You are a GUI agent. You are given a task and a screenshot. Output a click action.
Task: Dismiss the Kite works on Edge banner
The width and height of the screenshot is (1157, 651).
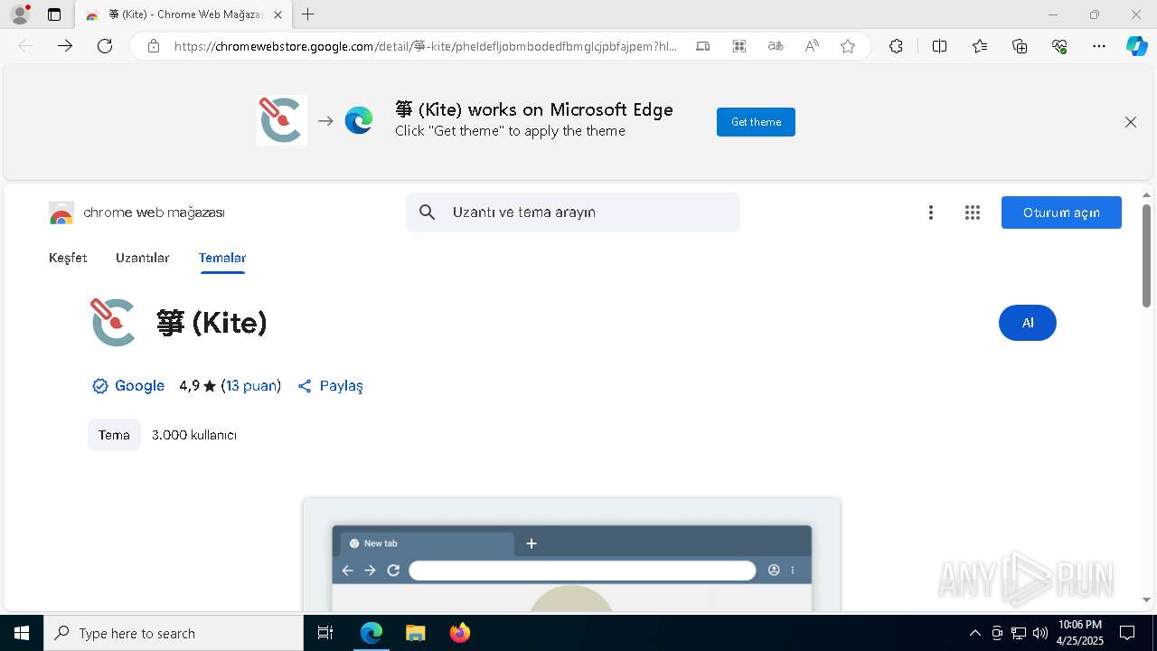click(1131, 122)
